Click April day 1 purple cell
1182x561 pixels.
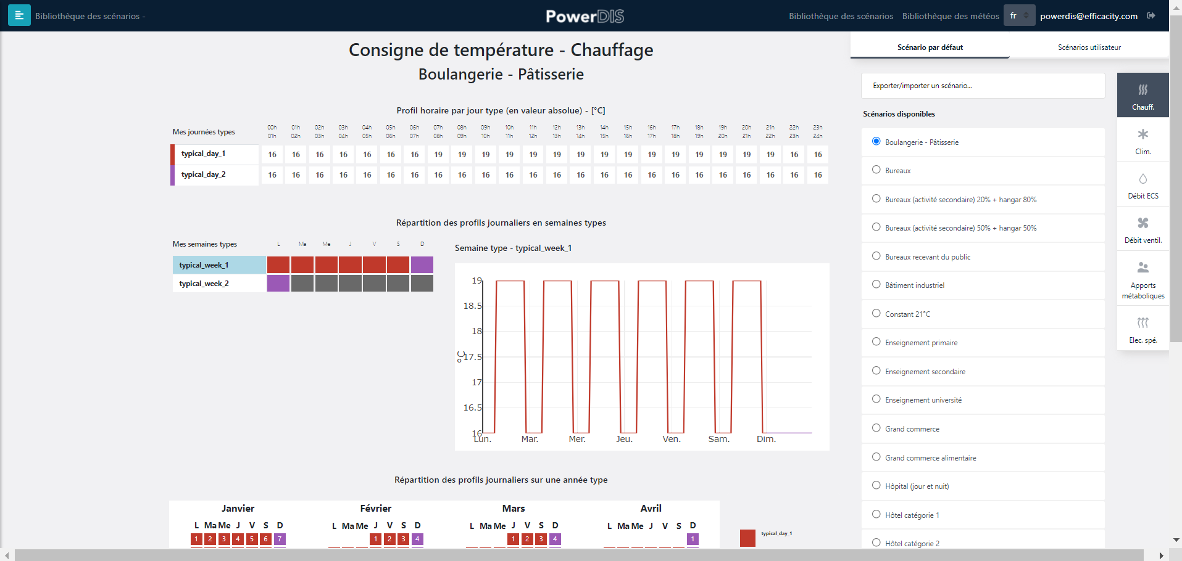click(x=693, y=539)
